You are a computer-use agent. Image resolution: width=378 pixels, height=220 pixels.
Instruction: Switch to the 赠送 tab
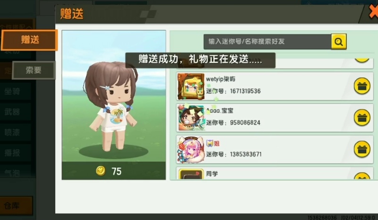pos(29,40)
